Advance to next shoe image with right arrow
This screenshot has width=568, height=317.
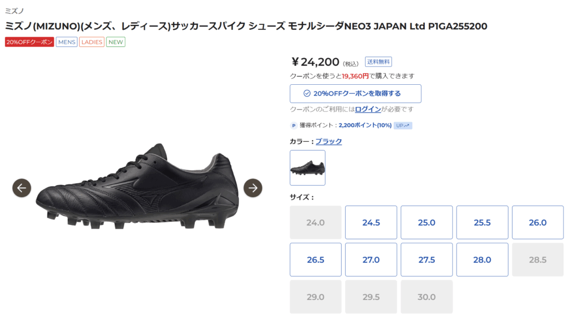[253, 188]
